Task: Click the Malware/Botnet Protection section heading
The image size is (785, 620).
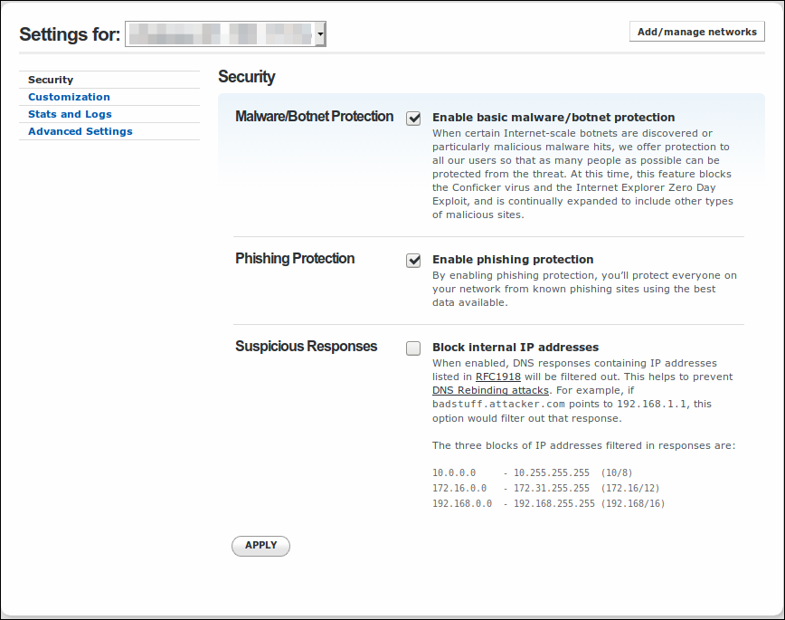Action: tap(314, 117)
